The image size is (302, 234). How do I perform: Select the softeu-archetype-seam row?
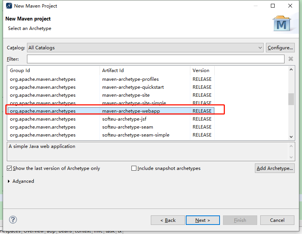point(111,127)
